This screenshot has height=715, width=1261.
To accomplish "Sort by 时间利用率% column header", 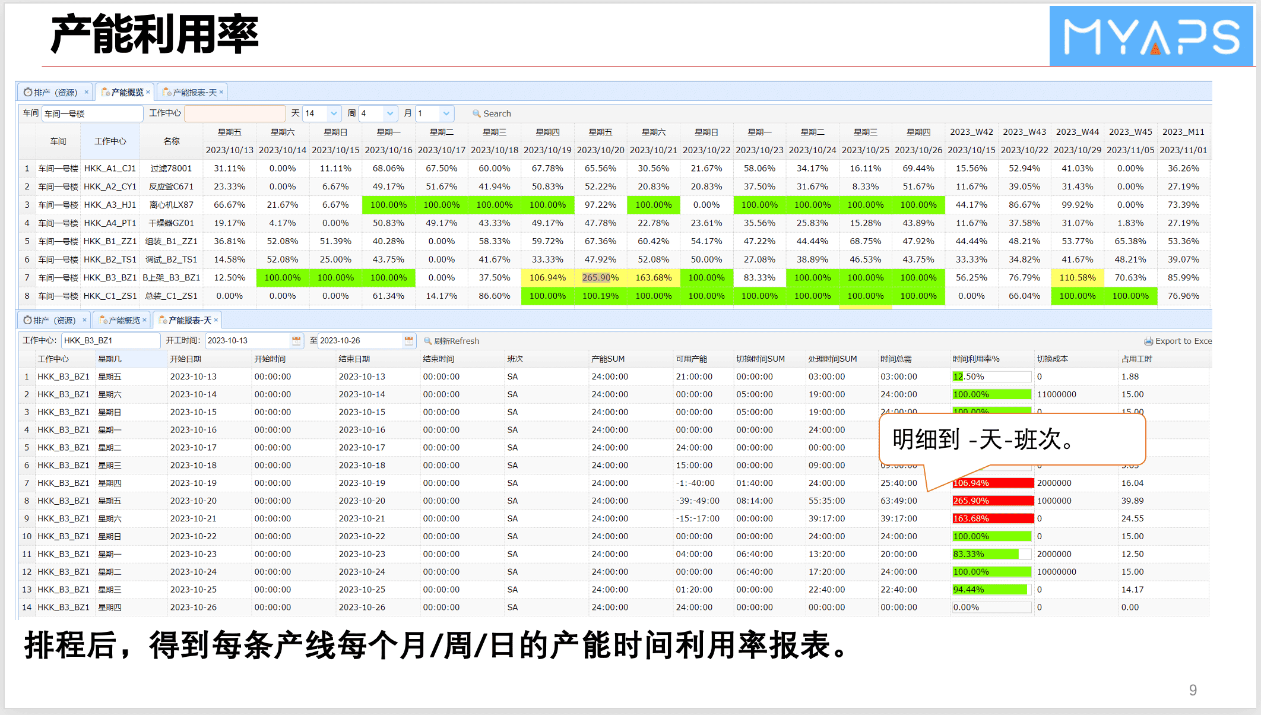I will click(975, 359).
